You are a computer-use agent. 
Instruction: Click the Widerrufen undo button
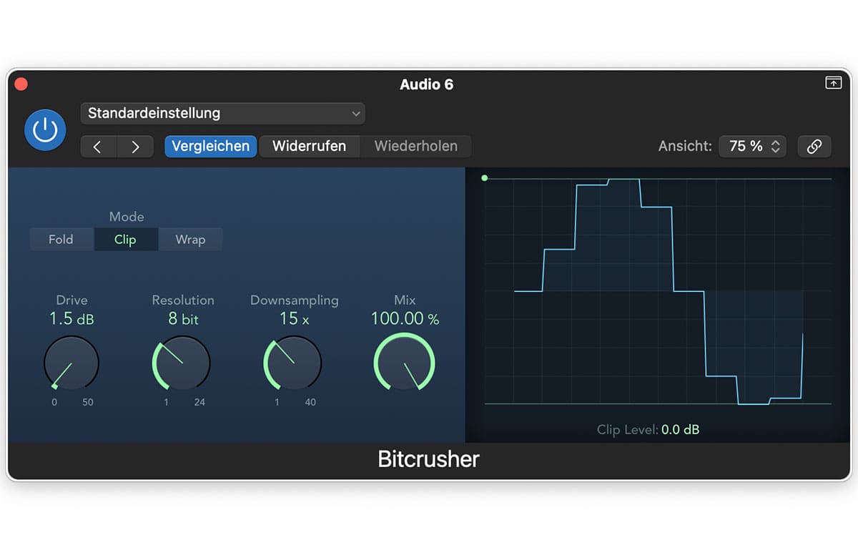click(309, 146)
